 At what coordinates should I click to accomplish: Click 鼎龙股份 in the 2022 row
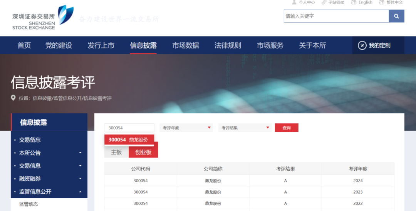(x=213, y=204)
